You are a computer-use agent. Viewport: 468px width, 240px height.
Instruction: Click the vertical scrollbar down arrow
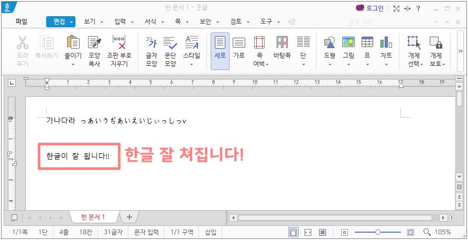pos(460,177)
